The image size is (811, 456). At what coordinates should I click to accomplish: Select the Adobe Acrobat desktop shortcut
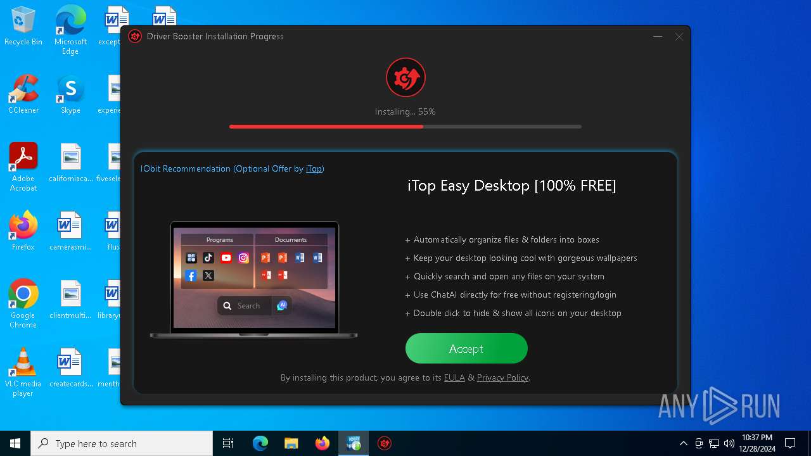click(x=23, y=167)
